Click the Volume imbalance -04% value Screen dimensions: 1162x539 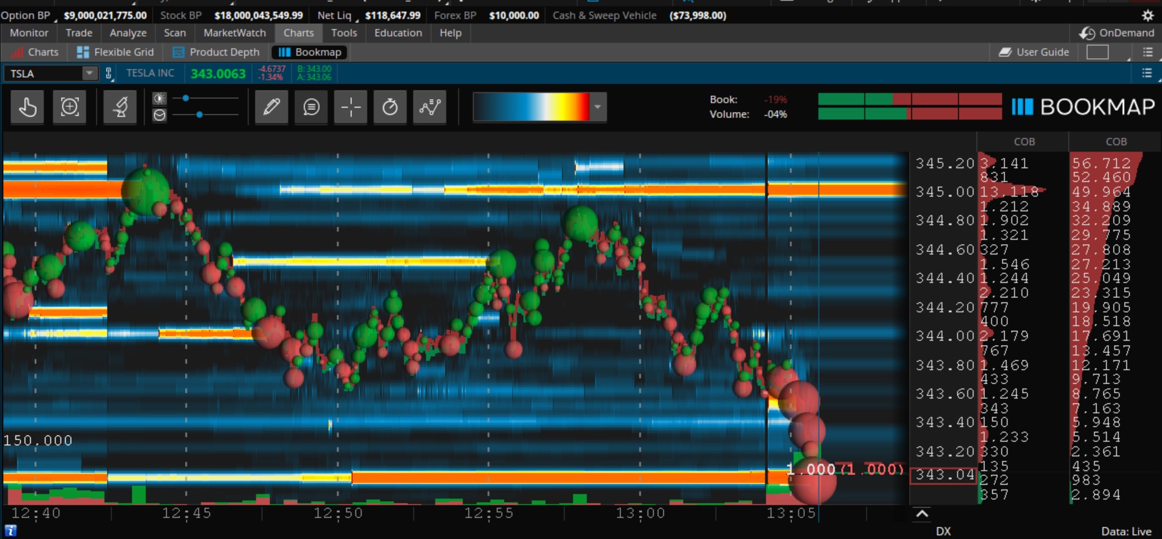775,114
